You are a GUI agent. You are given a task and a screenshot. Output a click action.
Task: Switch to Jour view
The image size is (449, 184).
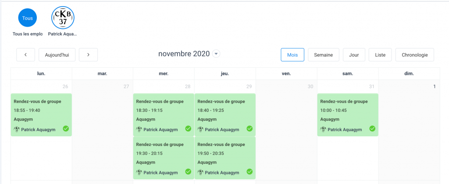[354, 55]
